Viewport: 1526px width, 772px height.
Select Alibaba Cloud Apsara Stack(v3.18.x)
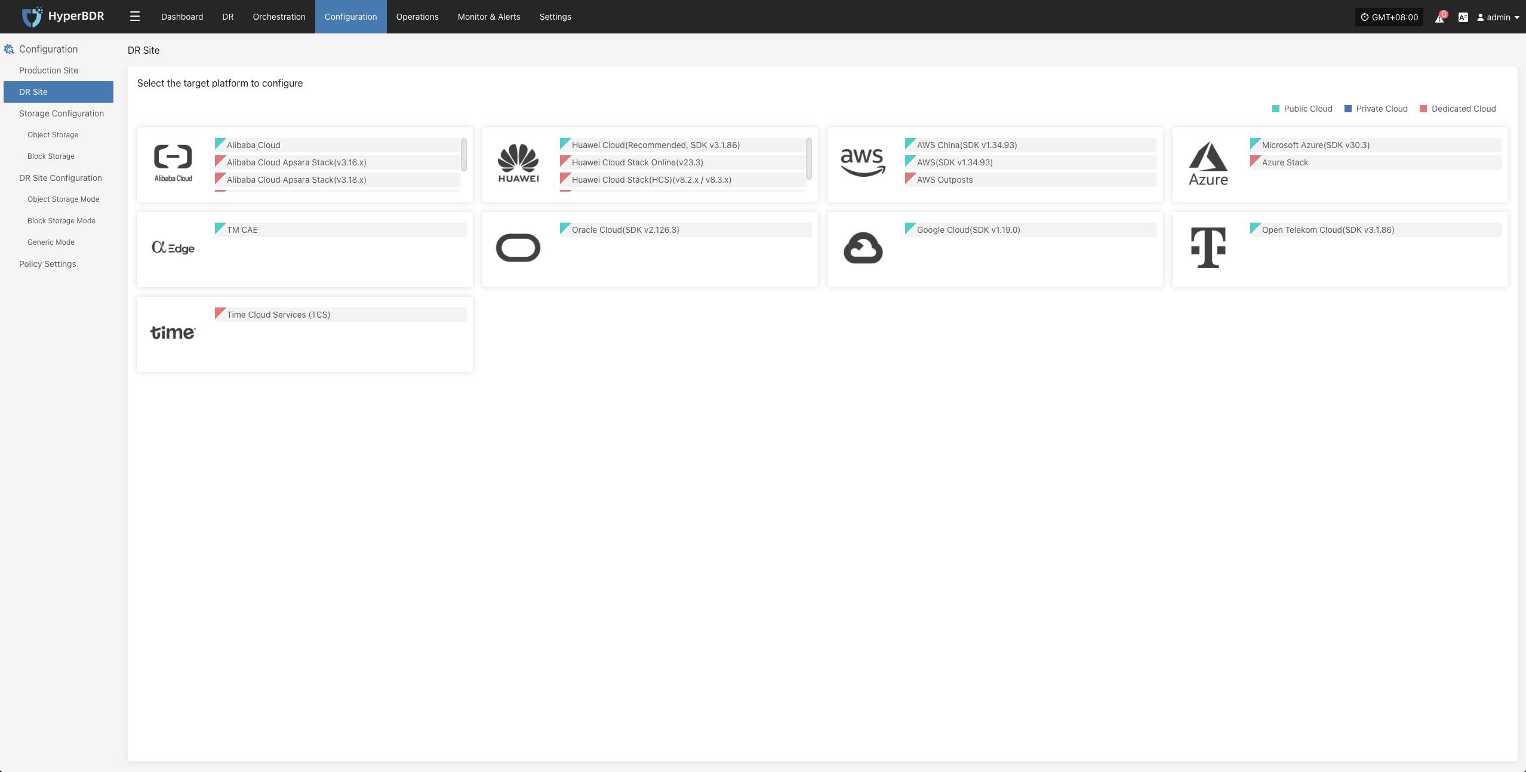point(338,180)
